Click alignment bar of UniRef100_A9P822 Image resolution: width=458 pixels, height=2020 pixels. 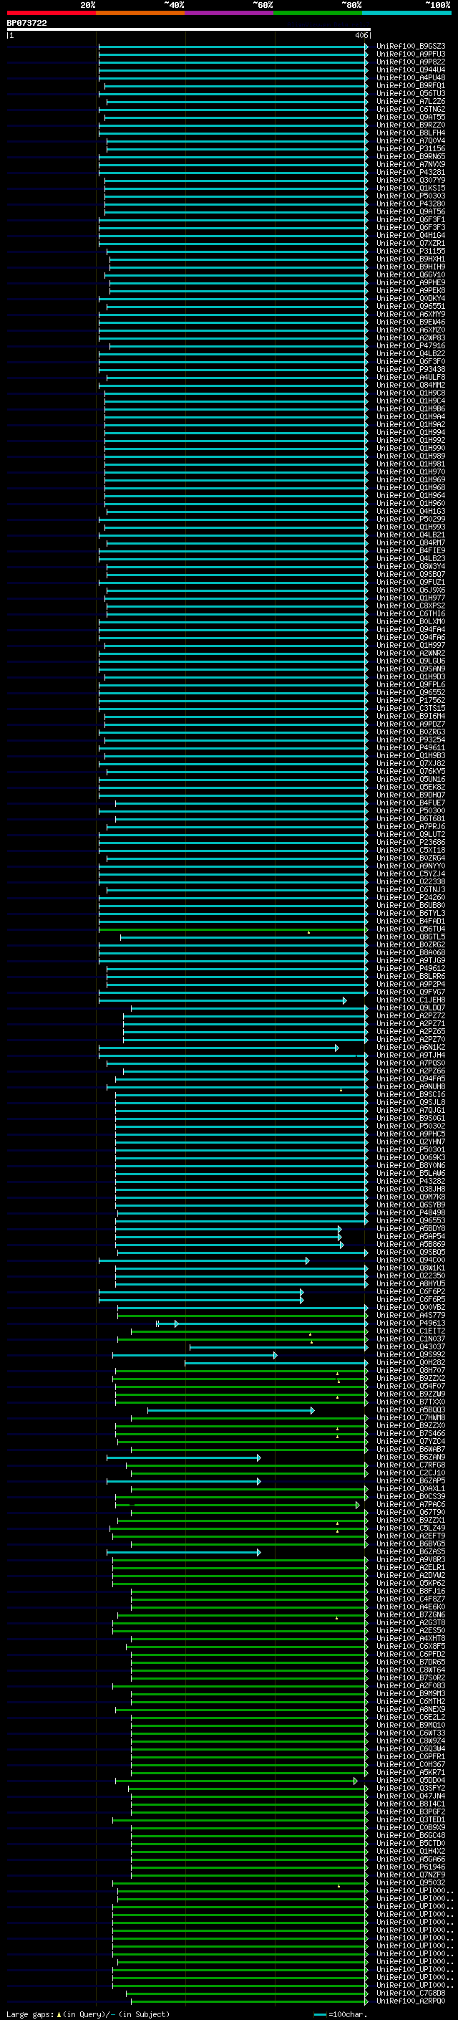(233, 62)
